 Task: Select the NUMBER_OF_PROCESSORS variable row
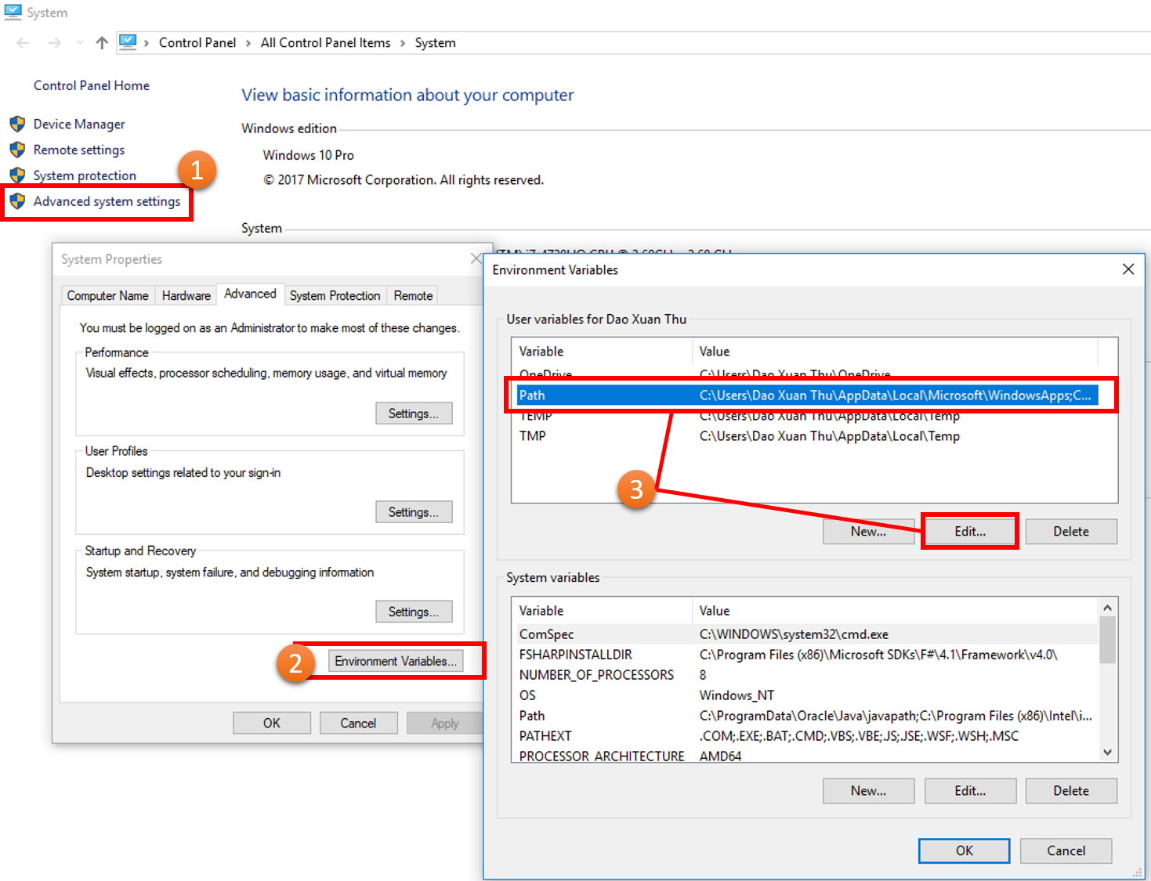tap(807, 675)
